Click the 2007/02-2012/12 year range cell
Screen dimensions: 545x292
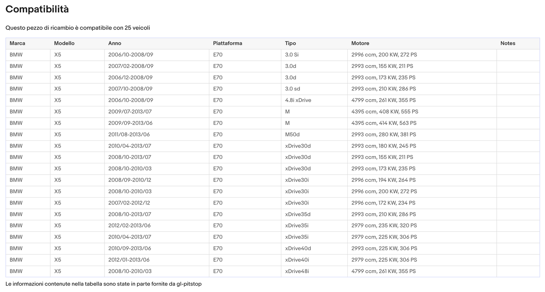click(129, 203)
